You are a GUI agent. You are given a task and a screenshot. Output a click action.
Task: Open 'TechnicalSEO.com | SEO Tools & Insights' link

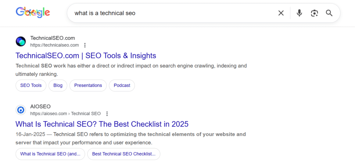86,56
